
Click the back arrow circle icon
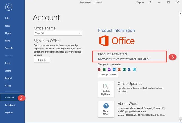click(9, 7)
